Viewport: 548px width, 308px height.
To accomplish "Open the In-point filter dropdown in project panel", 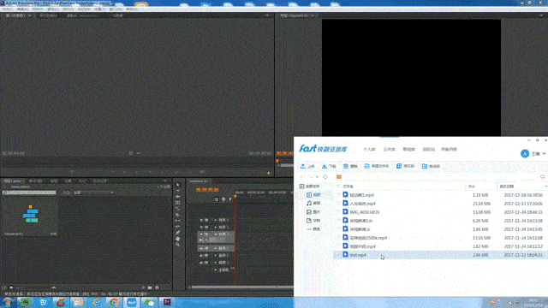I will (92, 192).
